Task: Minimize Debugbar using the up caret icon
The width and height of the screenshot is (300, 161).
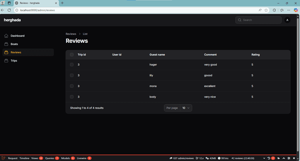Action: coord(284,158)
